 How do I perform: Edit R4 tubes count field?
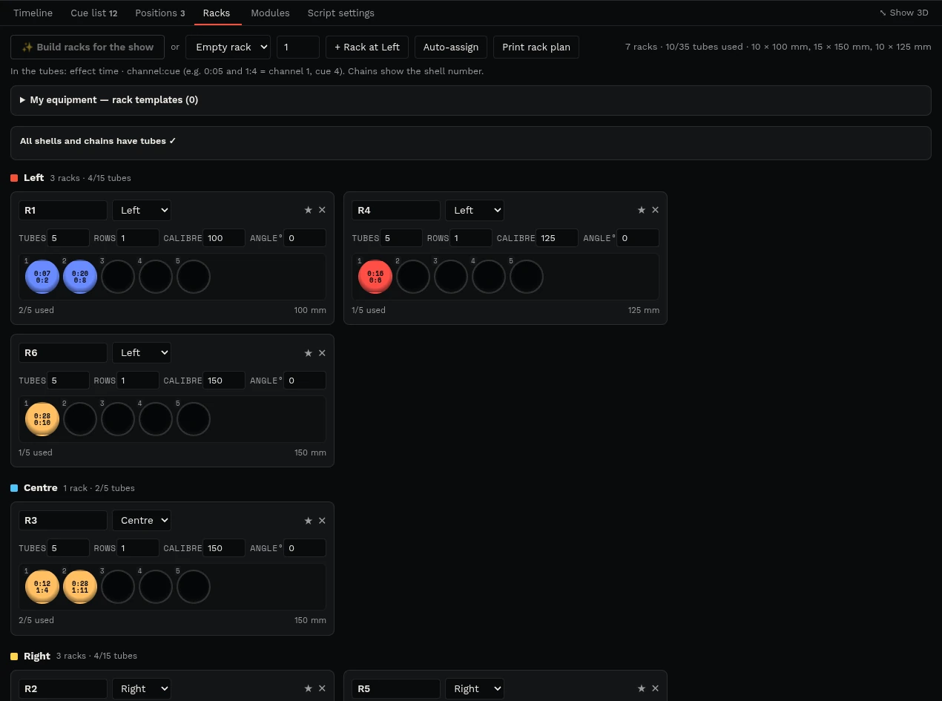click(401, 238)
